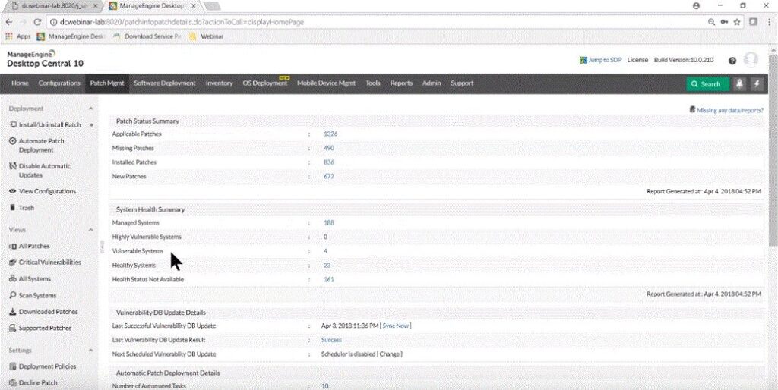Open the Configurations tab

pyautogui.click(x=59, y=83)
